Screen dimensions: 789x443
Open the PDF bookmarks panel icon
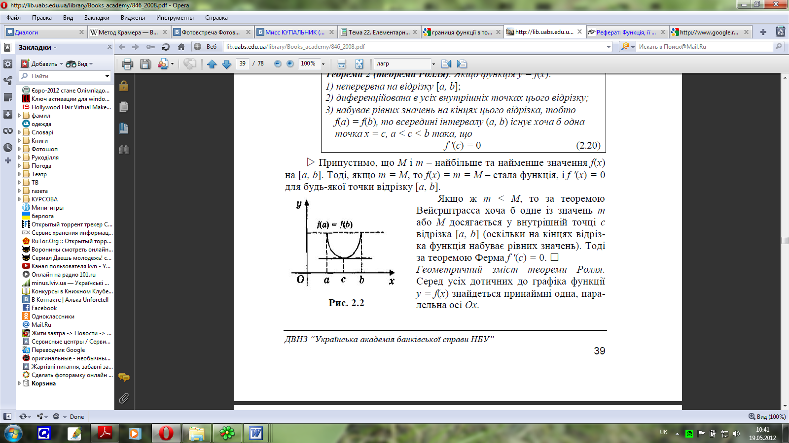pyautogui.click(x=124, y=128)
